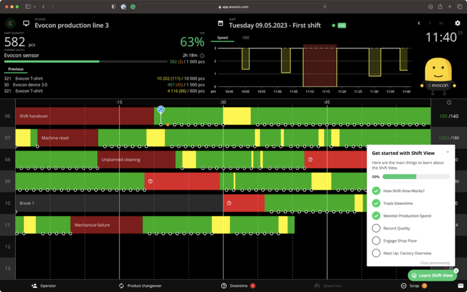Click the Unplanned cleaning downtime block
The height and width of the screenshot is (292, 467).
[136, 159]
